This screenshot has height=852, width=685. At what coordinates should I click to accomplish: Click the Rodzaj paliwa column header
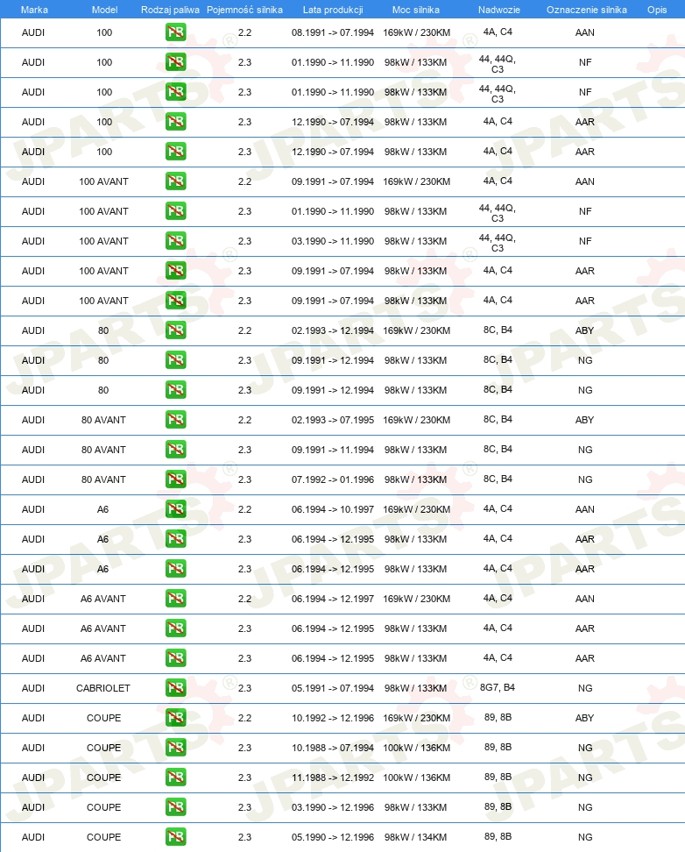coord(170,10)
